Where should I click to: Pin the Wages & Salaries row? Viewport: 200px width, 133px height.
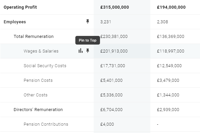click(x=87, y=51)
